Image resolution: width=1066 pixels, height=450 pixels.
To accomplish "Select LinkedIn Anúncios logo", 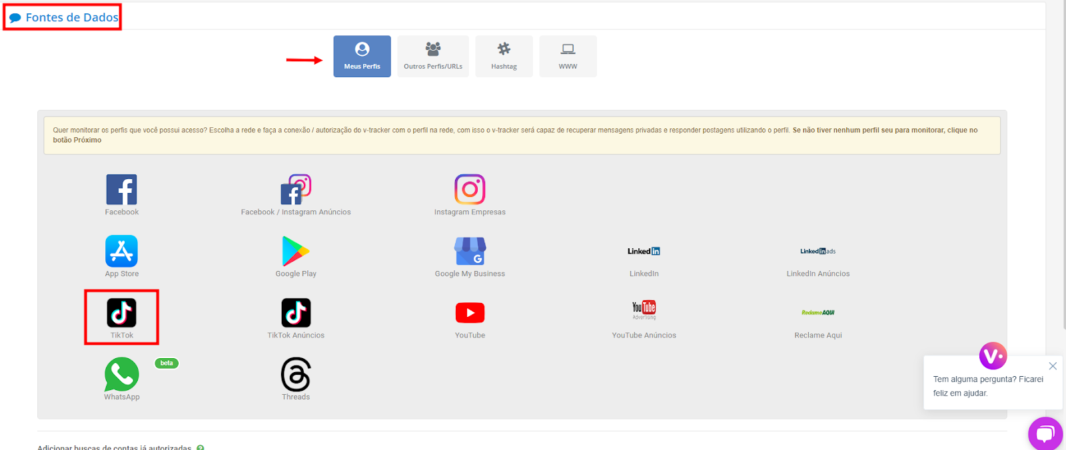I will 818,251.
